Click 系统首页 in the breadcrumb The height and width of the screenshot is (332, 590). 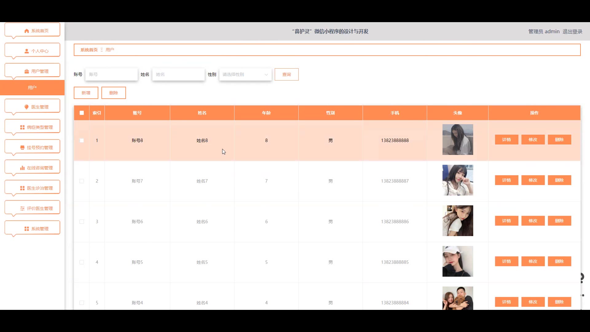[x=89, y=50]
